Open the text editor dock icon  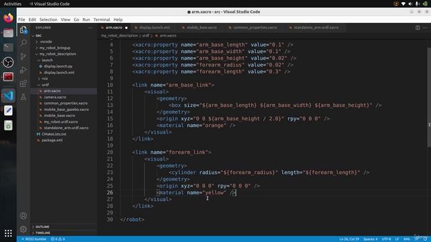(x=8, y=110)
